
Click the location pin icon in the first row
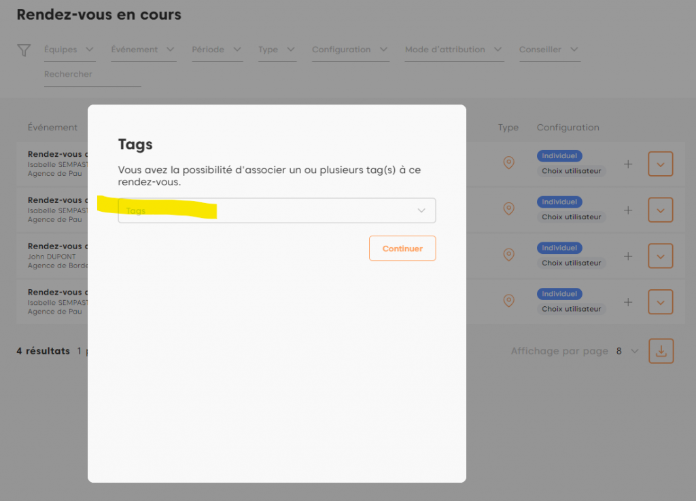(x=508, y=163)
